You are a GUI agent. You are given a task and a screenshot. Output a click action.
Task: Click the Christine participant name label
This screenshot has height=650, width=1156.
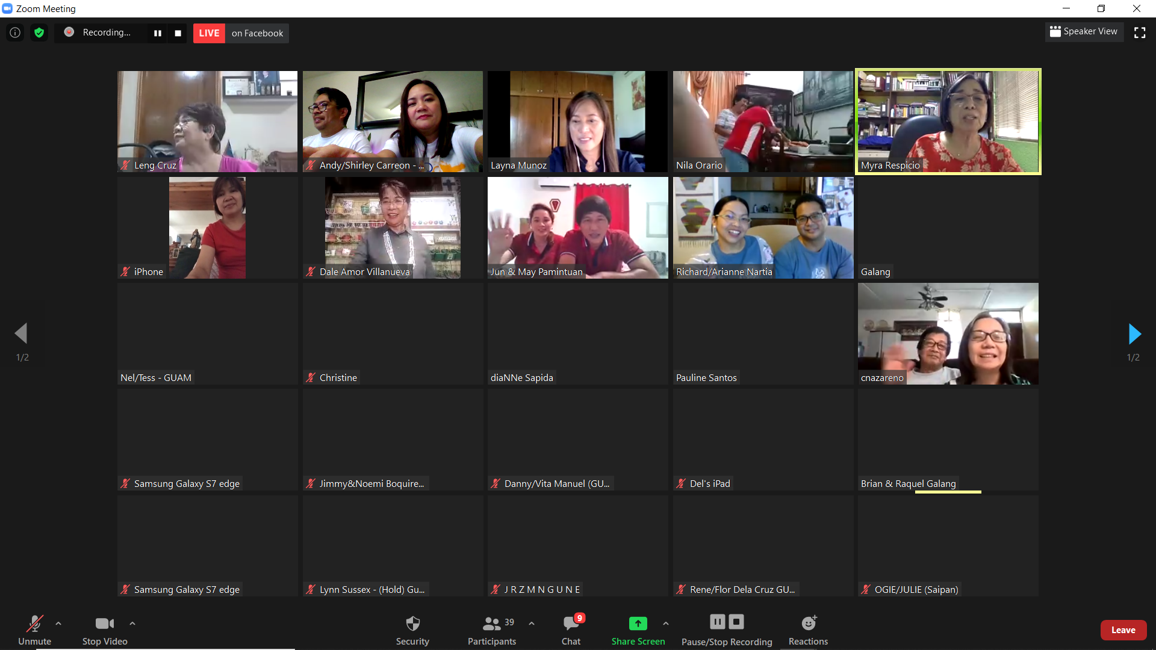pyautogui.click(x=338, y=378)
